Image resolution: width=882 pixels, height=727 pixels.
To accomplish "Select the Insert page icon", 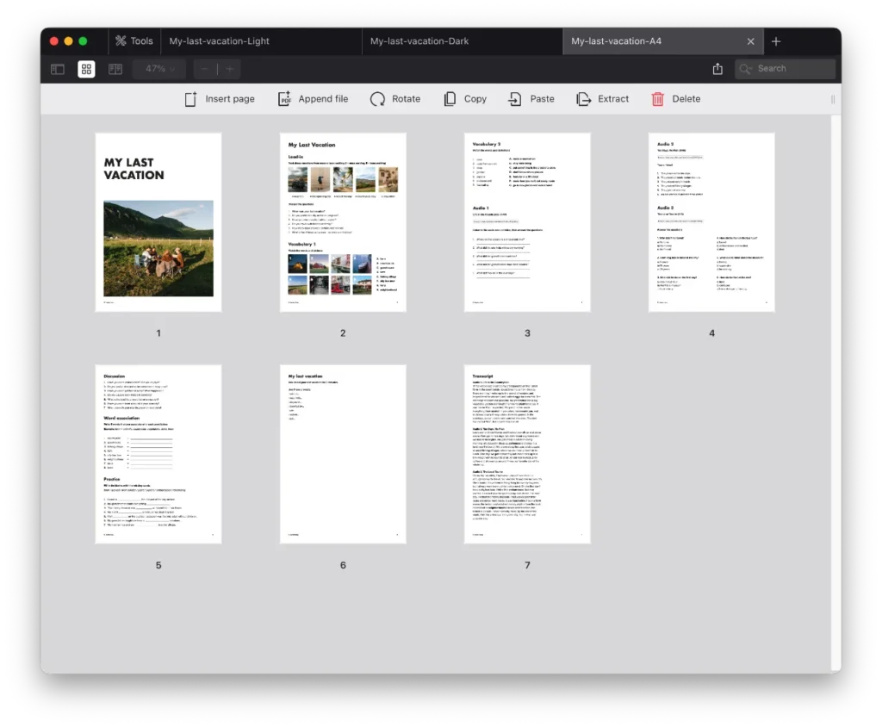I will (190, 98).
